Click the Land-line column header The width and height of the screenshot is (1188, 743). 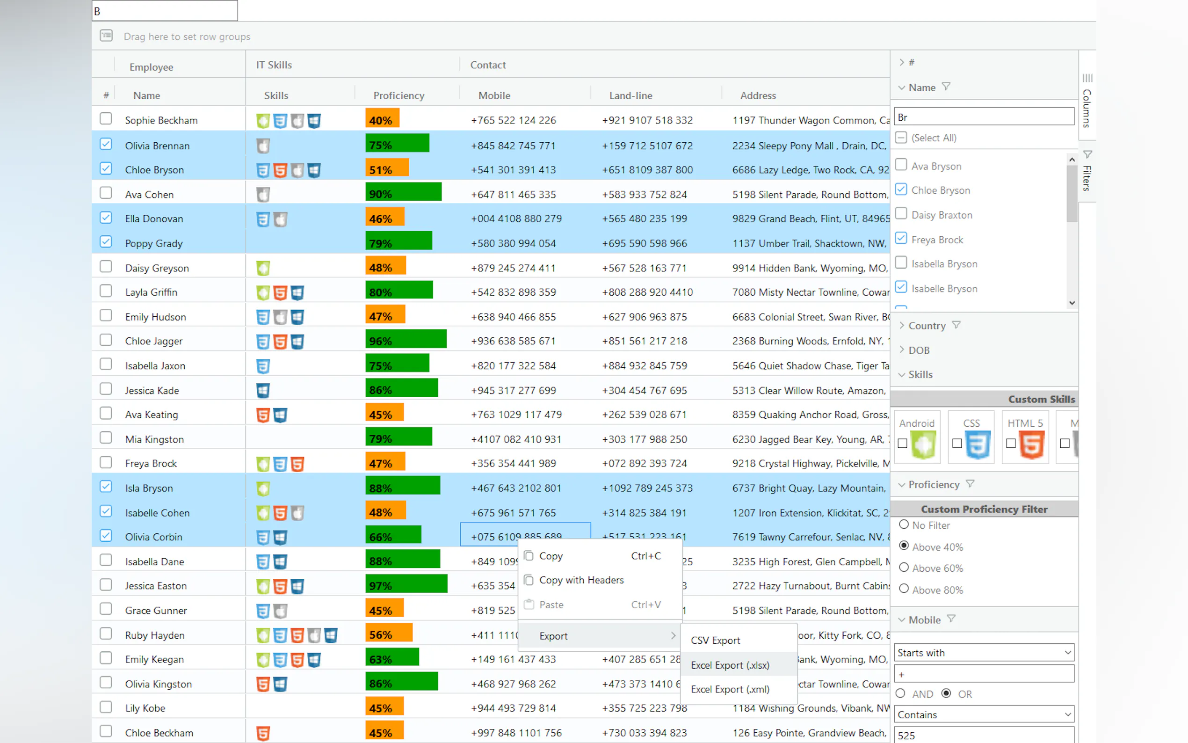click(x=630, y=95)
